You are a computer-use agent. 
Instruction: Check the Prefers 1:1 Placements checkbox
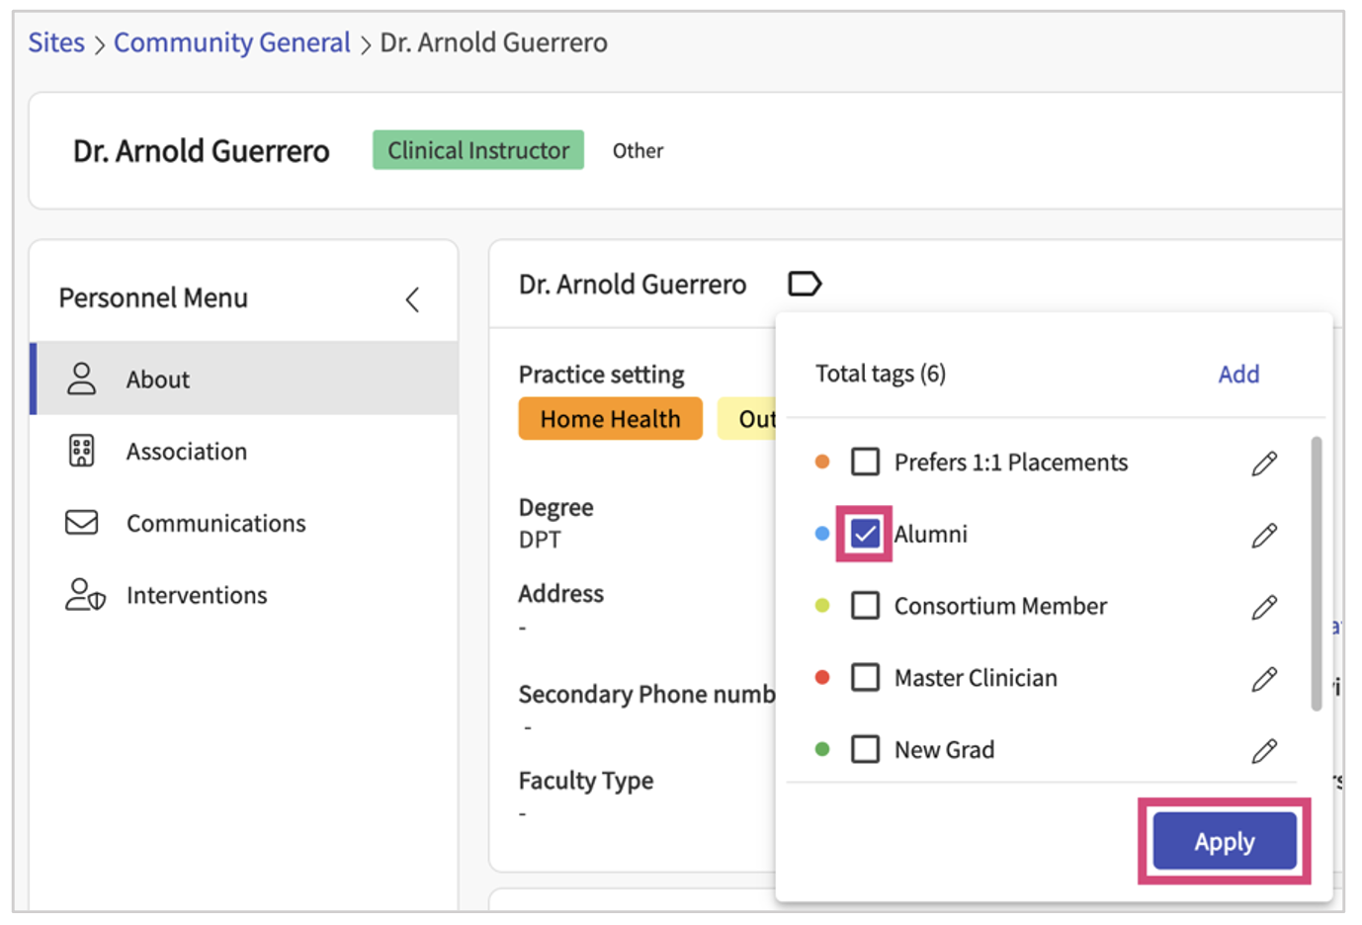pyautogui.click(x=865, y=462)
